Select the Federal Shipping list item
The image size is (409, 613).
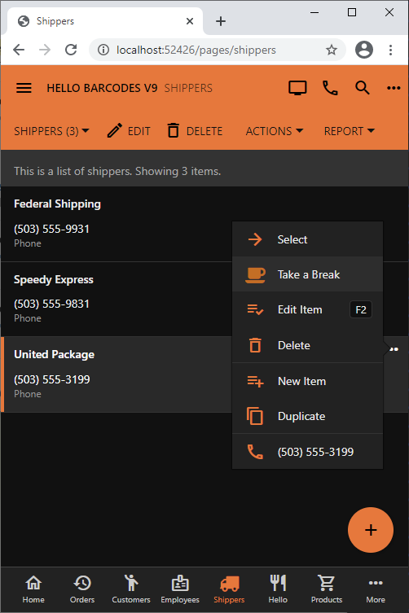pyautogui.click(x=117, y=224)
